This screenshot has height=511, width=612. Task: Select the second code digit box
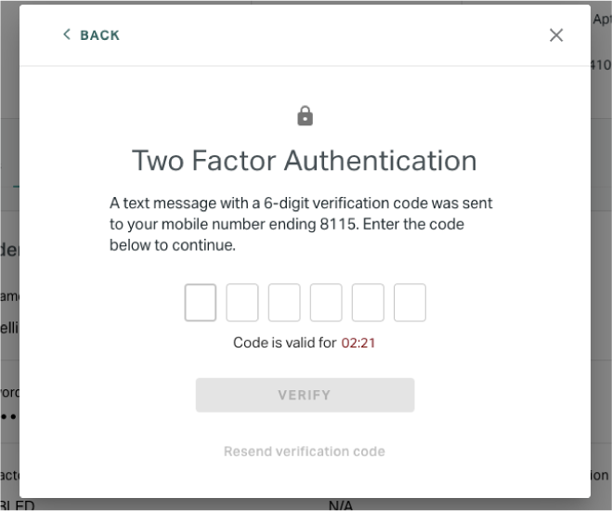(242, 303)
